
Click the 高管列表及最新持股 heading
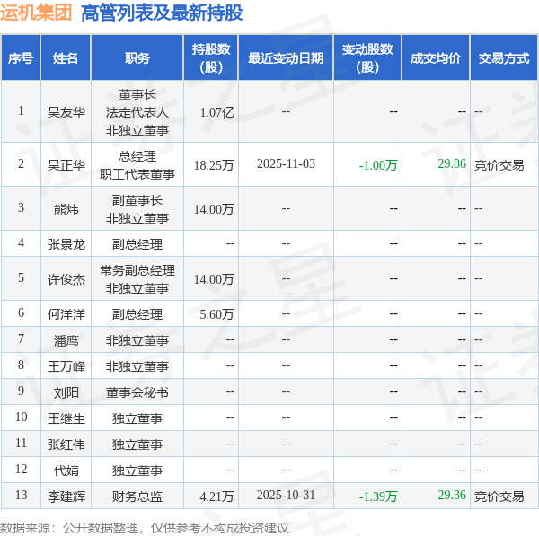click(x=162, y=13)
